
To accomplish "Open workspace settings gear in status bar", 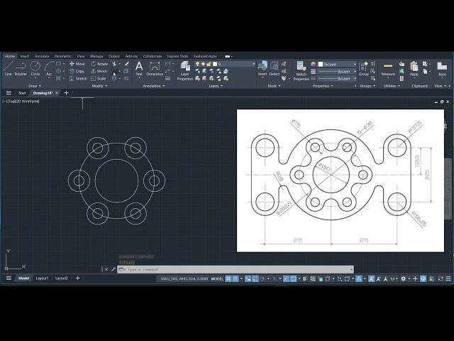I will (403, 278).
